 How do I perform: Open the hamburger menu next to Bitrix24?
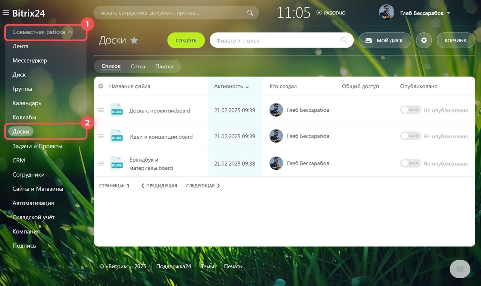6,13
